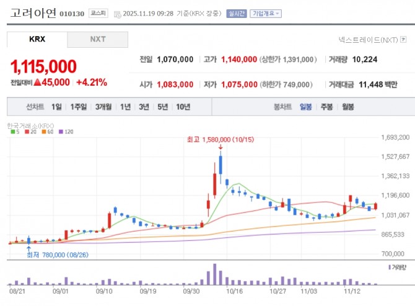Image resolution: width=415 pixels, height=306 pixels.
Task: Switch to the NXT tab
Action: [98, 39]
